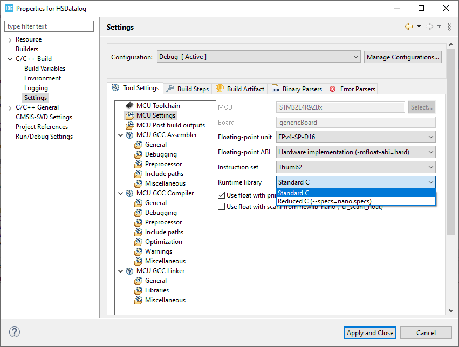Screen dimensions: 459x347
Task: Select Linker Miscellaneous item
Action: 165,300
